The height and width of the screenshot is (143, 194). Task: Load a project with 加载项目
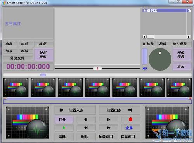click(x=109, y=137)
